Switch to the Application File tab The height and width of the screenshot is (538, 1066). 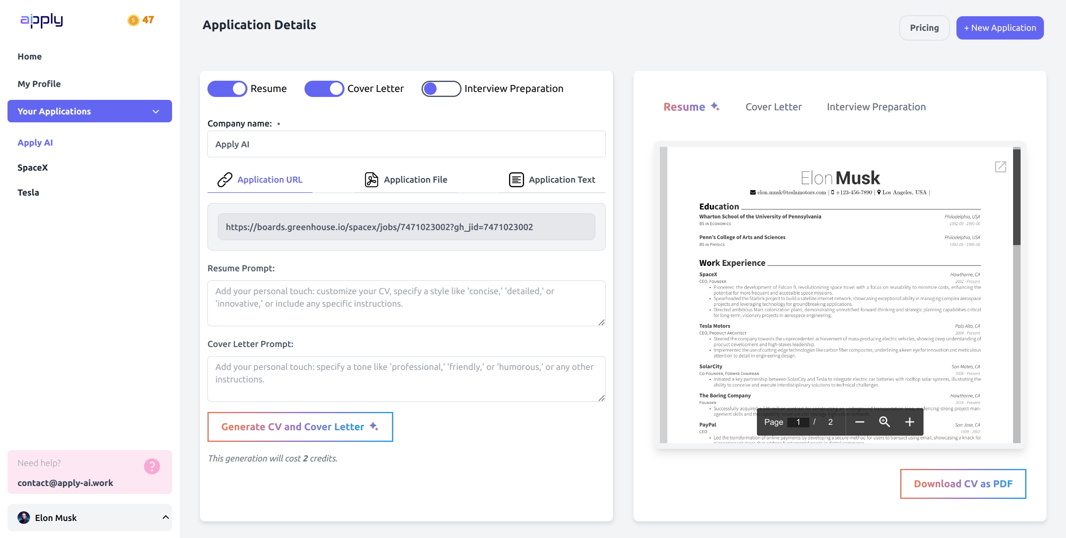pos(406,180)
